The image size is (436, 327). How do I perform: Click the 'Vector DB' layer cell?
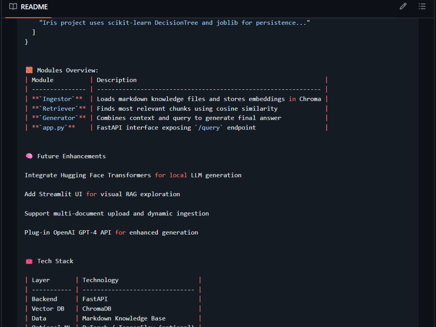tap(48, 309)
